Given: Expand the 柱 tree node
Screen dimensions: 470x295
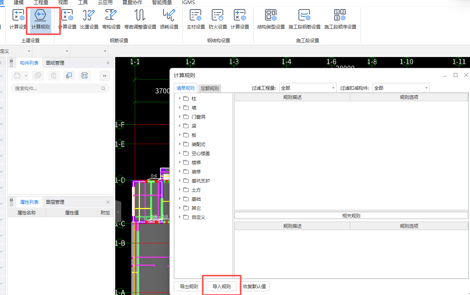Looking at the screenshot, I should click(x=179, y=98).
